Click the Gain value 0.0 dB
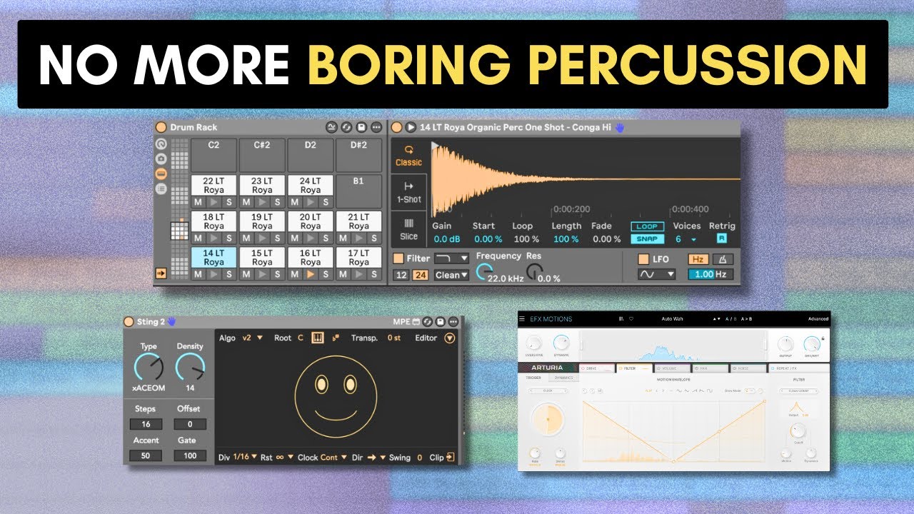The height and width of the screenshot is (514, 914). pyautogui.click(x=447, y=239)
